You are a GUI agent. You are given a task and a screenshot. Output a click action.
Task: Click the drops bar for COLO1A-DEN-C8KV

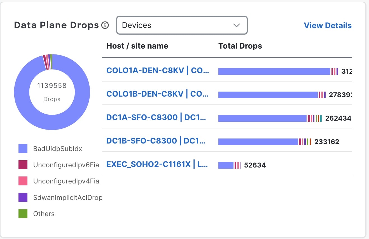click(x=274, y=71)
